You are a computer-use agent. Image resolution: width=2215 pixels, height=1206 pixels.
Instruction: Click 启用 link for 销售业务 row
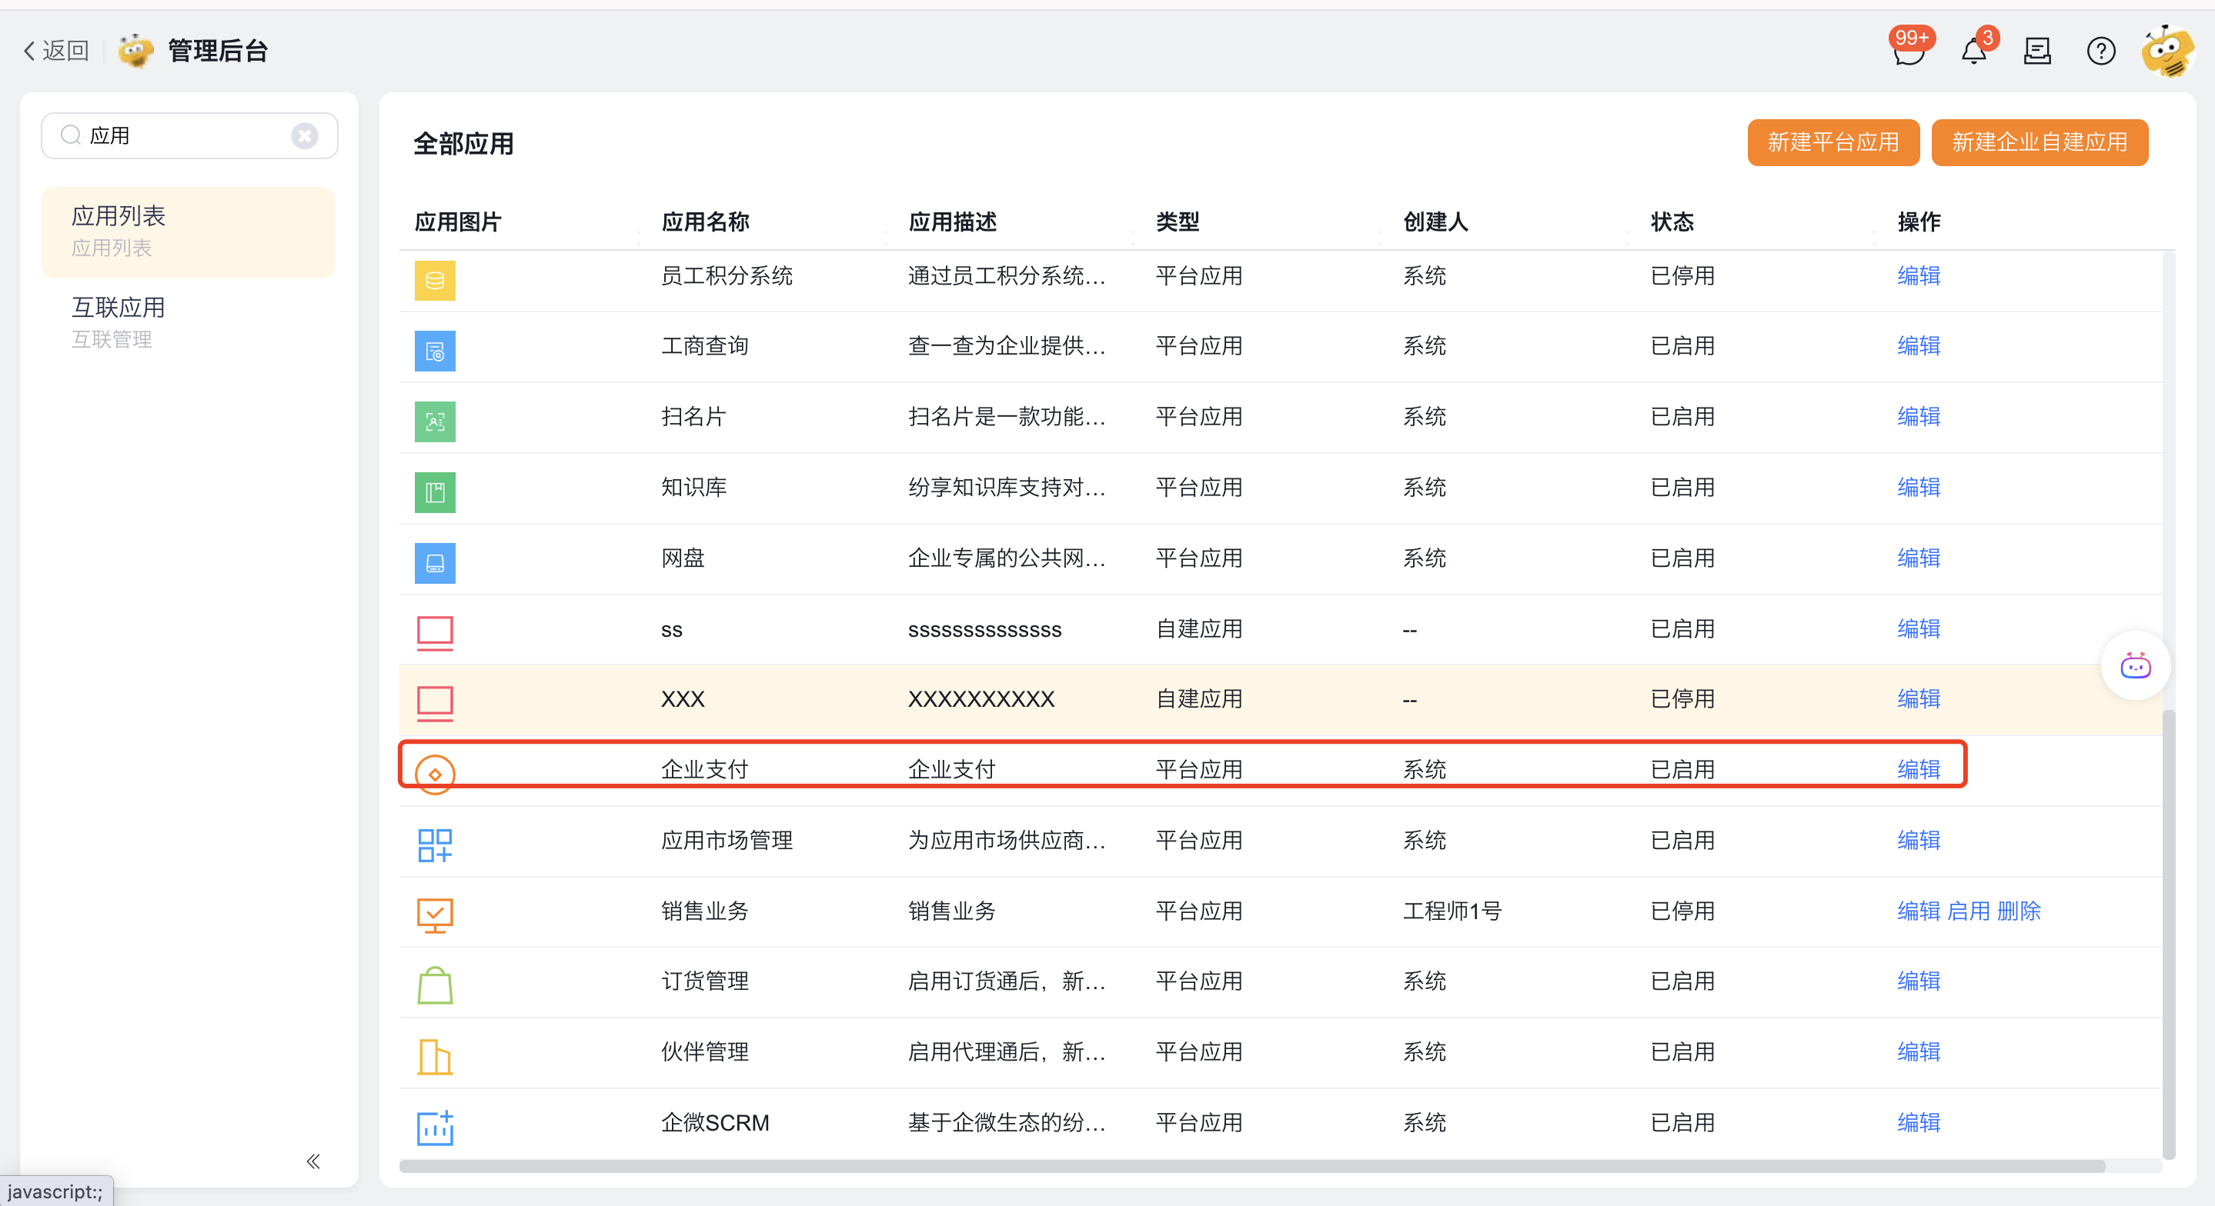[x=1967, y=911]
